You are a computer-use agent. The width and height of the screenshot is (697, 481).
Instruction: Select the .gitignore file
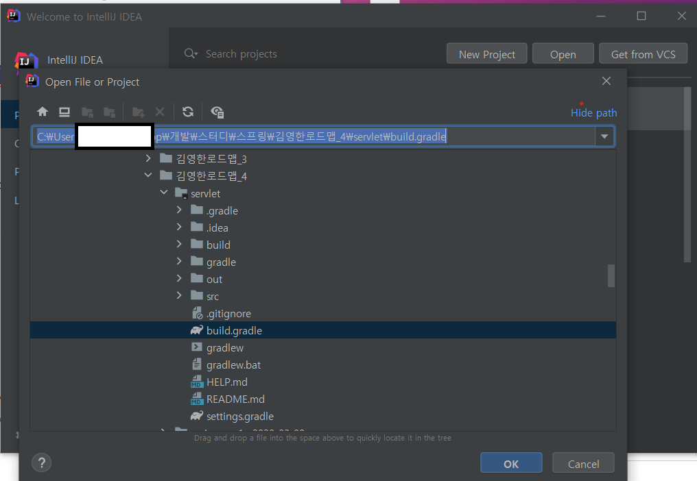(x=228, y=314)
